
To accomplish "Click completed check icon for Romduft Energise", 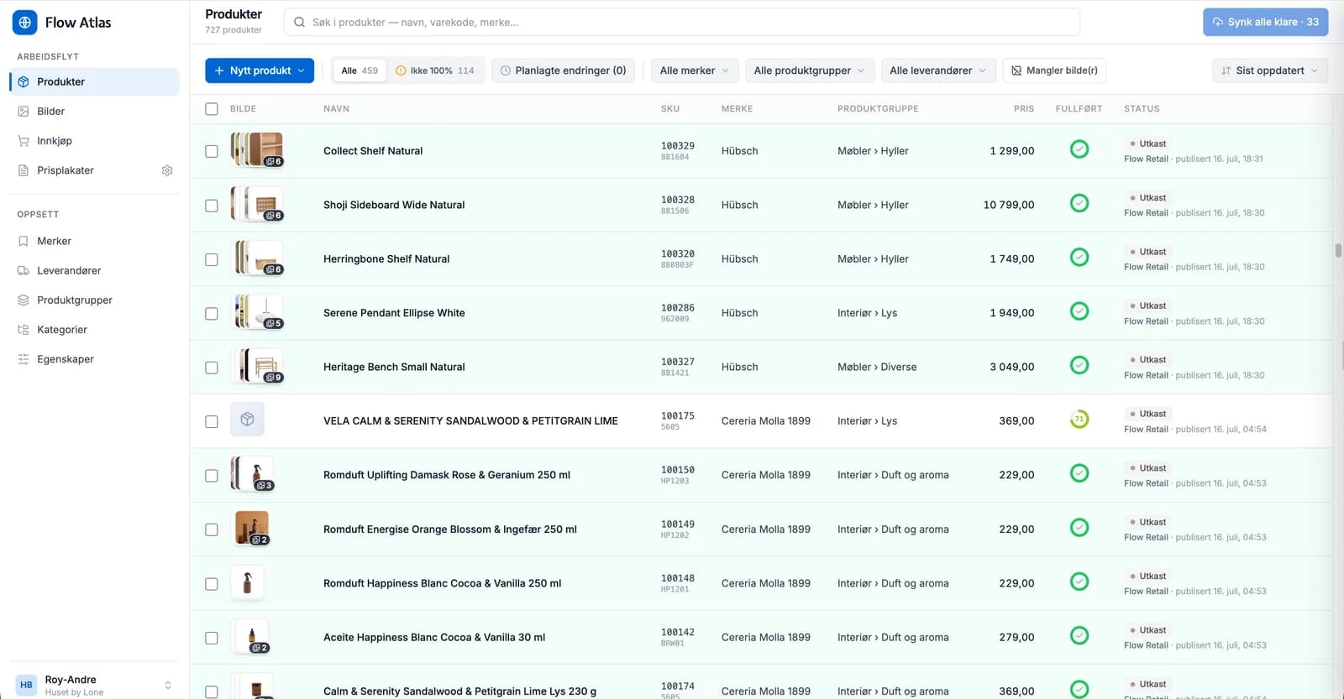I will tap(1079, 527).
